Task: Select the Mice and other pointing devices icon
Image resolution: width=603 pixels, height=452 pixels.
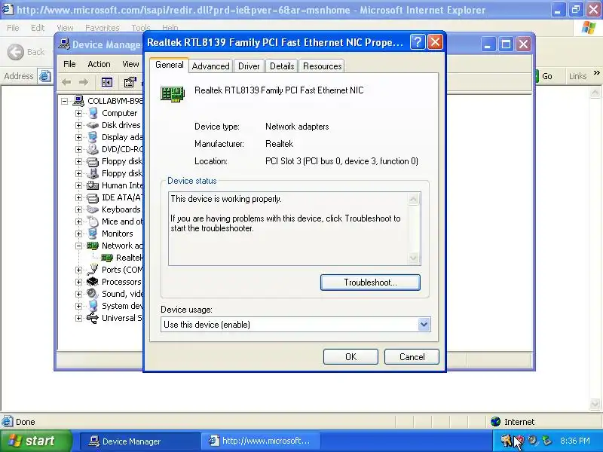Action: tap(93, 221)
